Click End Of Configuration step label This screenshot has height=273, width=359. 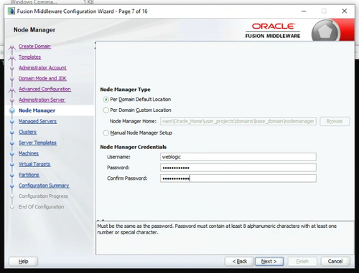pos(41,207)
